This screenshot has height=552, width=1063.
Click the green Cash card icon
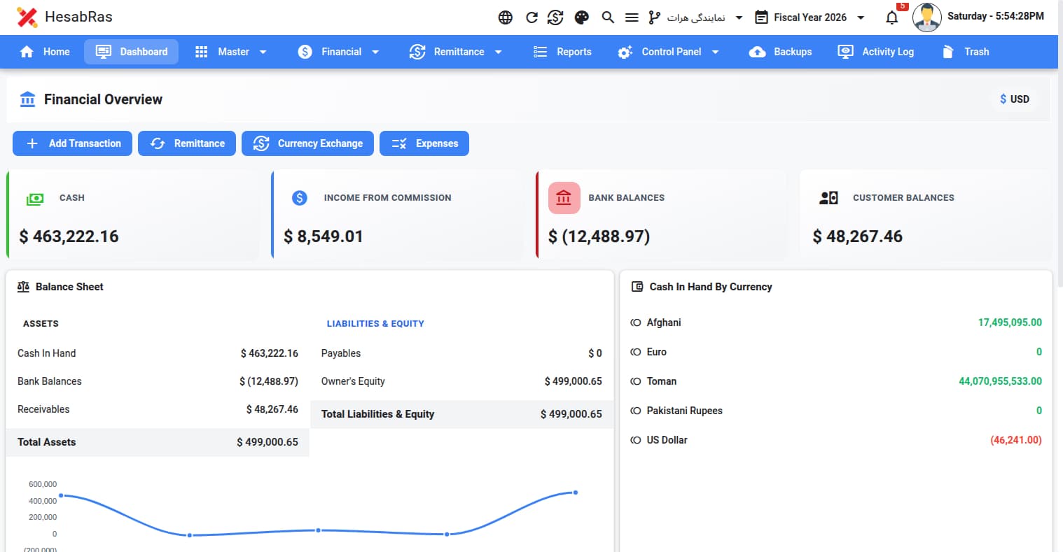coord(35,199)
